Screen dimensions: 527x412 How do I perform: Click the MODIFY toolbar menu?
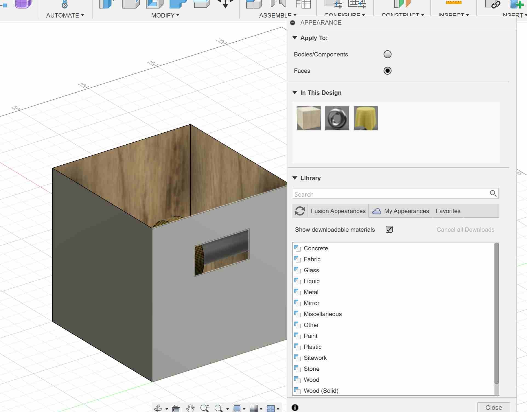(x=165, y=15)
